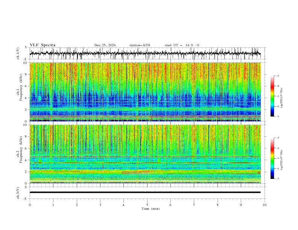This screenshot has height=230, width=298.
Task: Click the time axis tick "4"
Action: [x=124, y=205]
